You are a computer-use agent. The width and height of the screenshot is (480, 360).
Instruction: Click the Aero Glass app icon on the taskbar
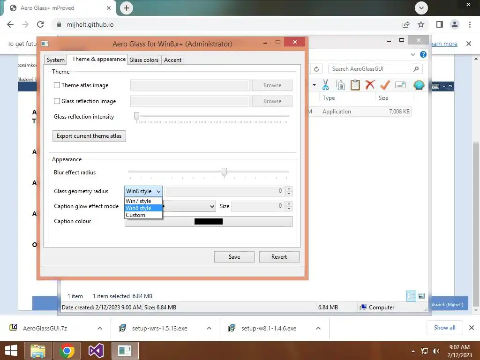pos(125,351)
